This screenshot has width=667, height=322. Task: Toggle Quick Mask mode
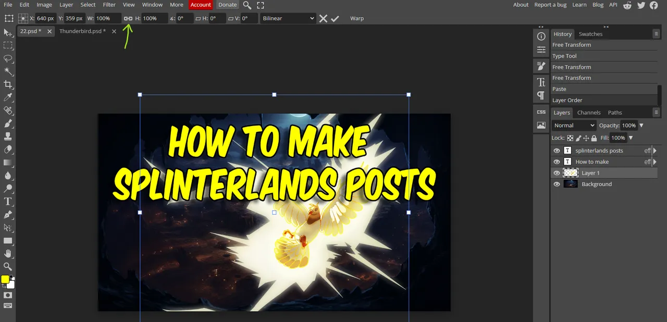(x=8, y=295)
